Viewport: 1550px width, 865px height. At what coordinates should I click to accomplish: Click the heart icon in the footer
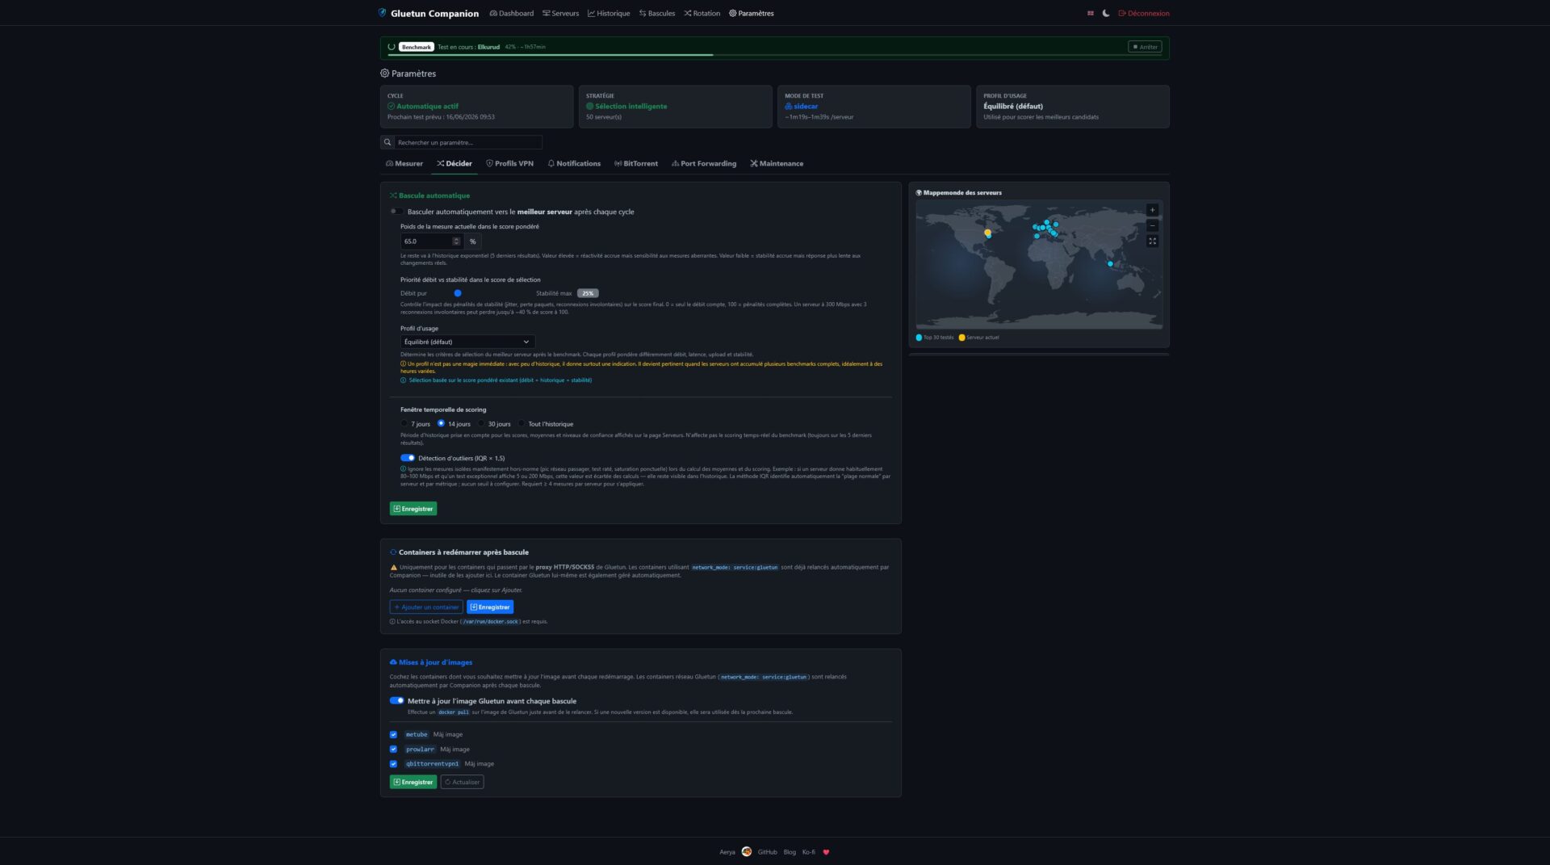click(x=826, y=852)
